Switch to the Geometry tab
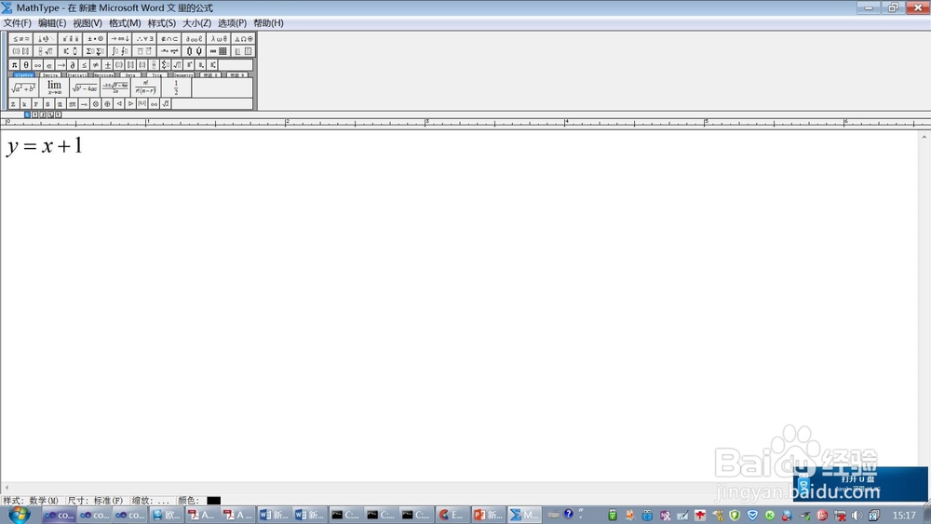The width and height of the screenshot is (931, 524). 184,74
